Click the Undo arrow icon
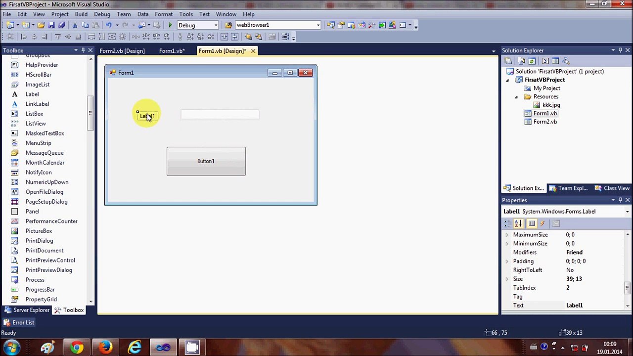Image resolution: width=633 pixels, height=356 pixels. click(109, 25)
